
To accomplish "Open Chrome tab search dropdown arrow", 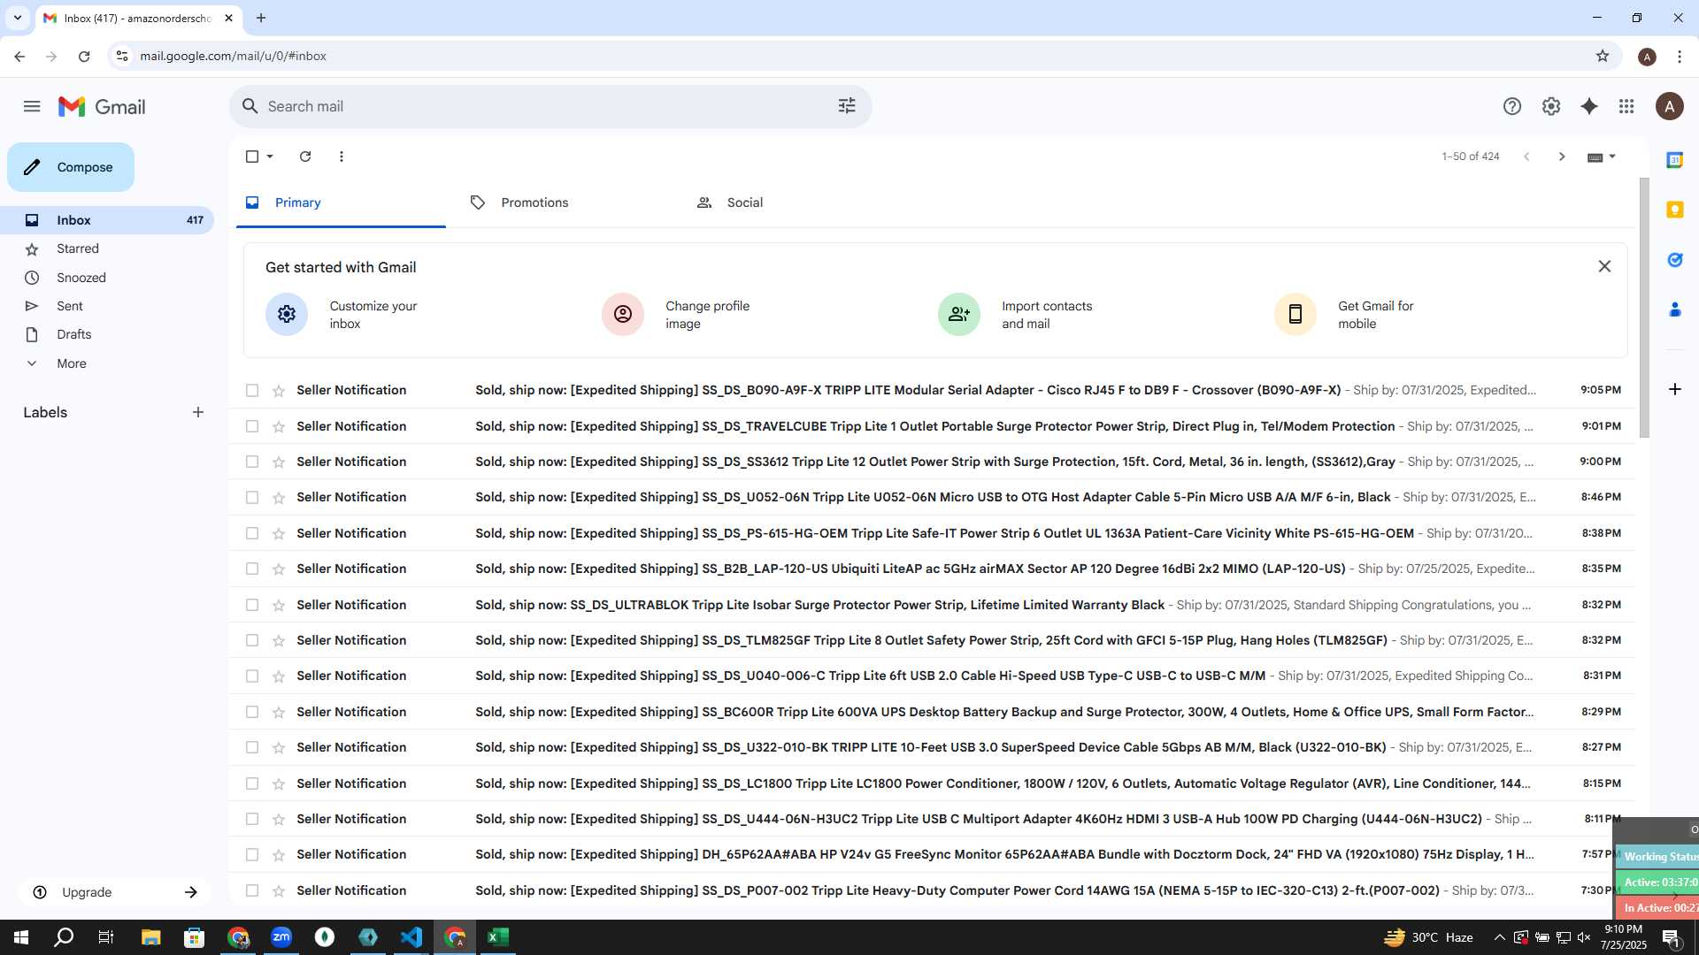I will (17, 18).
